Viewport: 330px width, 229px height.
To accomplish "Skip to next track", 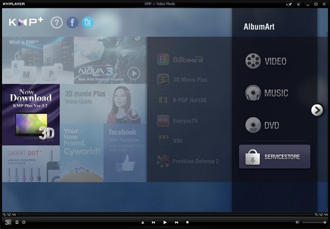I will pyautogui.click(x=176, y=222).
